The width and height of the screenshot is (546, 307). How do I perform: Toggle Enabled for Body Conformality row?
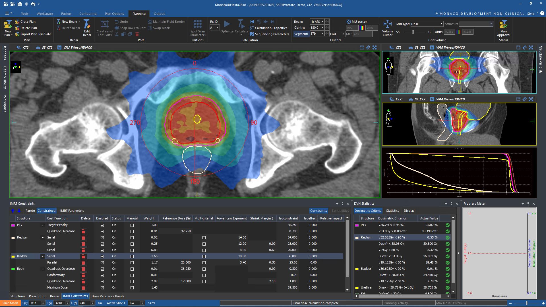click(x=102, y=275)
